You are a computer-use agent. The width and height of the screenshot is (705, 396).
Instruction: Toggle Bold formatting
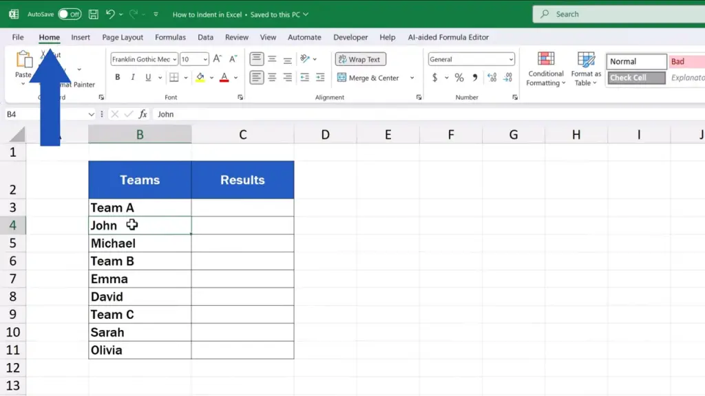(118, 78)
